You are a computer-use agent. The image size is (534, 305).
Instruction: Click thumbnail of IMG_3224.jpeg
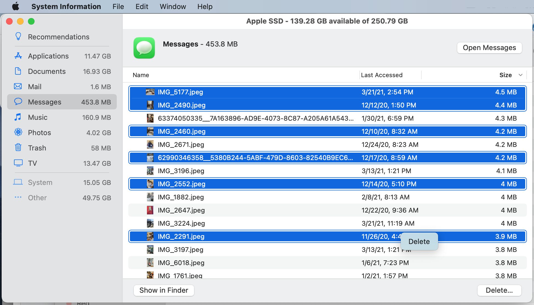point(150,223)
